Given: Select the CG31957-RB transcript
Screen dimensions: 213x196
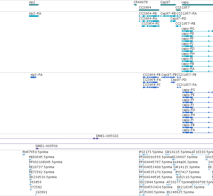Looking at the screenshot, I should coord(178,26).
